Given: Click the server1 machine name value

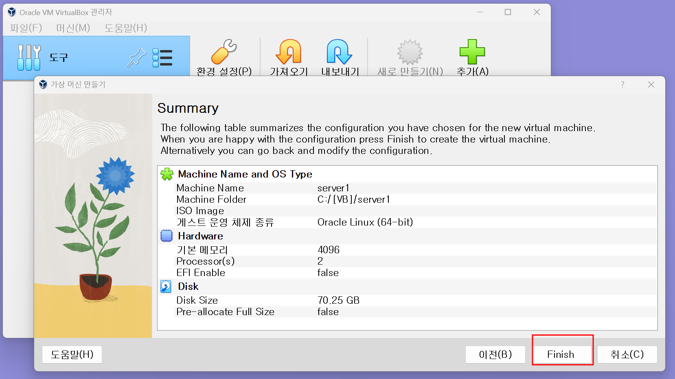Looking at the screenshot, I should coord(333,188).
